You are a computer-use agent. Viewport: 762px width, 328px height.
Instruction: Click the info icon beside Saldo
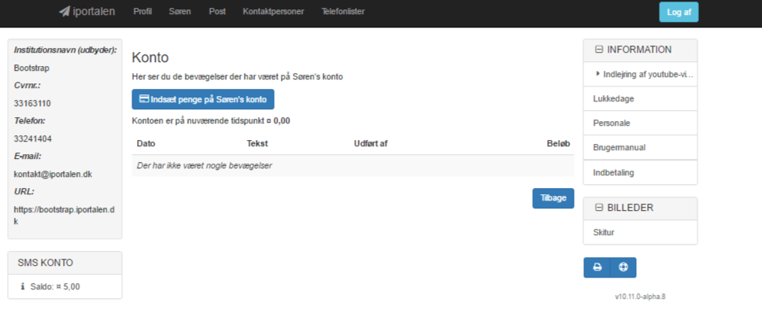[x=22, y=286]
